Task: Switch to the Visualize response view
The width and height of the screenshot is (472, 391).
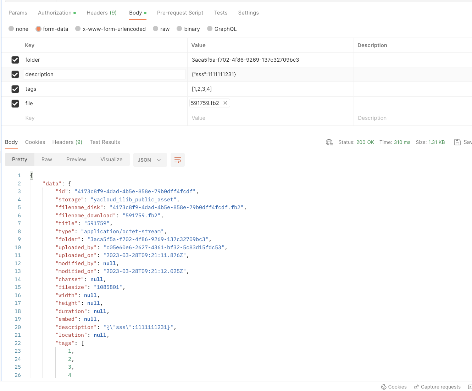Action: 112,160
